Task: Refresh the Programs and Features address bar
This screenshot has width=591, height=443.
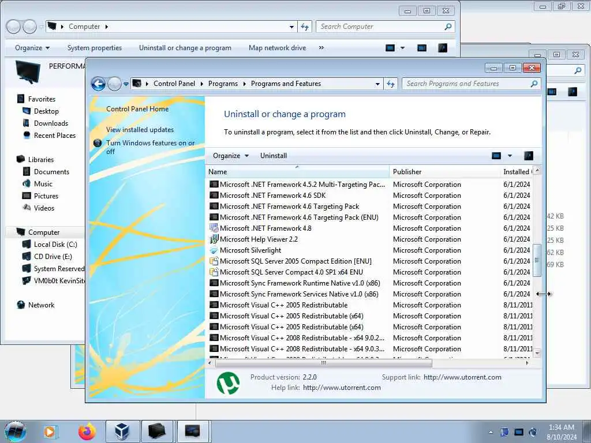Action: coord(391,84)
